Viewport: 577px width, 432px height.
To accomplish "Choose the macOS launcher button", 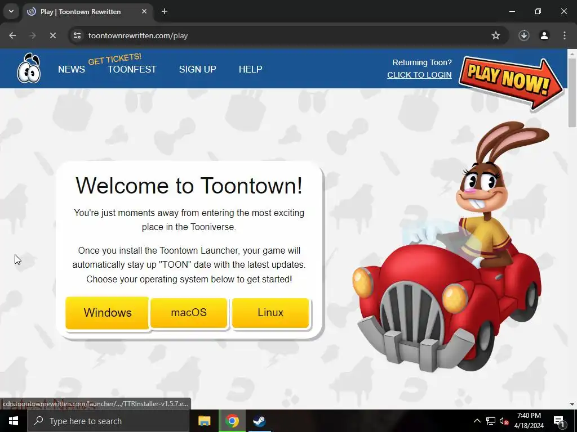I will (x=189, y=313).
